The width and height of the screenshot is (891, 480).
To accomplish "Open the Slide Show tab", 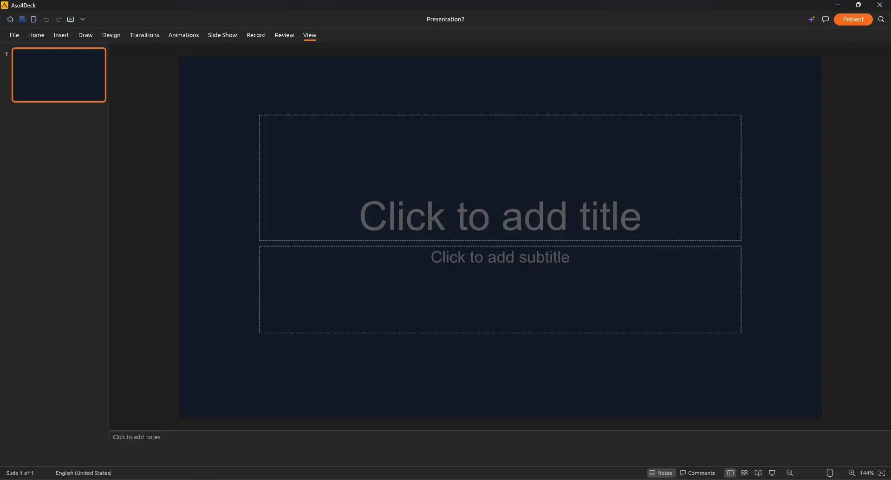I will (x=222, y=35).
